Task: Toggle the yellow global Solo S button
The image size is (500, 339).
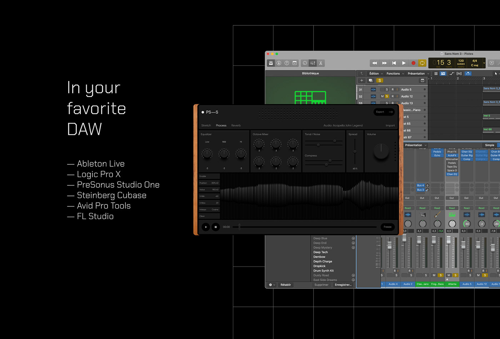Action: [x=380, y=81]
